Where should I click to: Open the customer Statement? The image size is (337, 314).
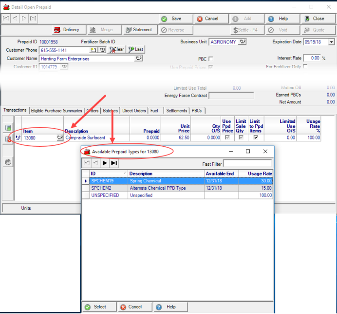coord(138,30)
